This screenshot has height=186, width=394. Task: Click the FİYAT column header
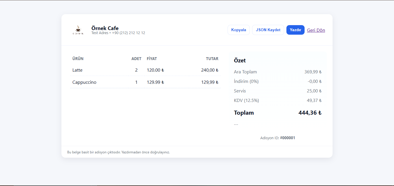coord(152,59)
